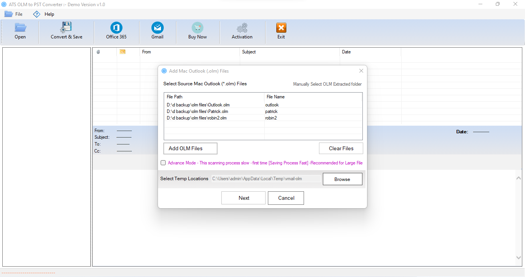525x277 pixels.
Task: Open the Activation gears icon
Action: [x=242, y=28]
